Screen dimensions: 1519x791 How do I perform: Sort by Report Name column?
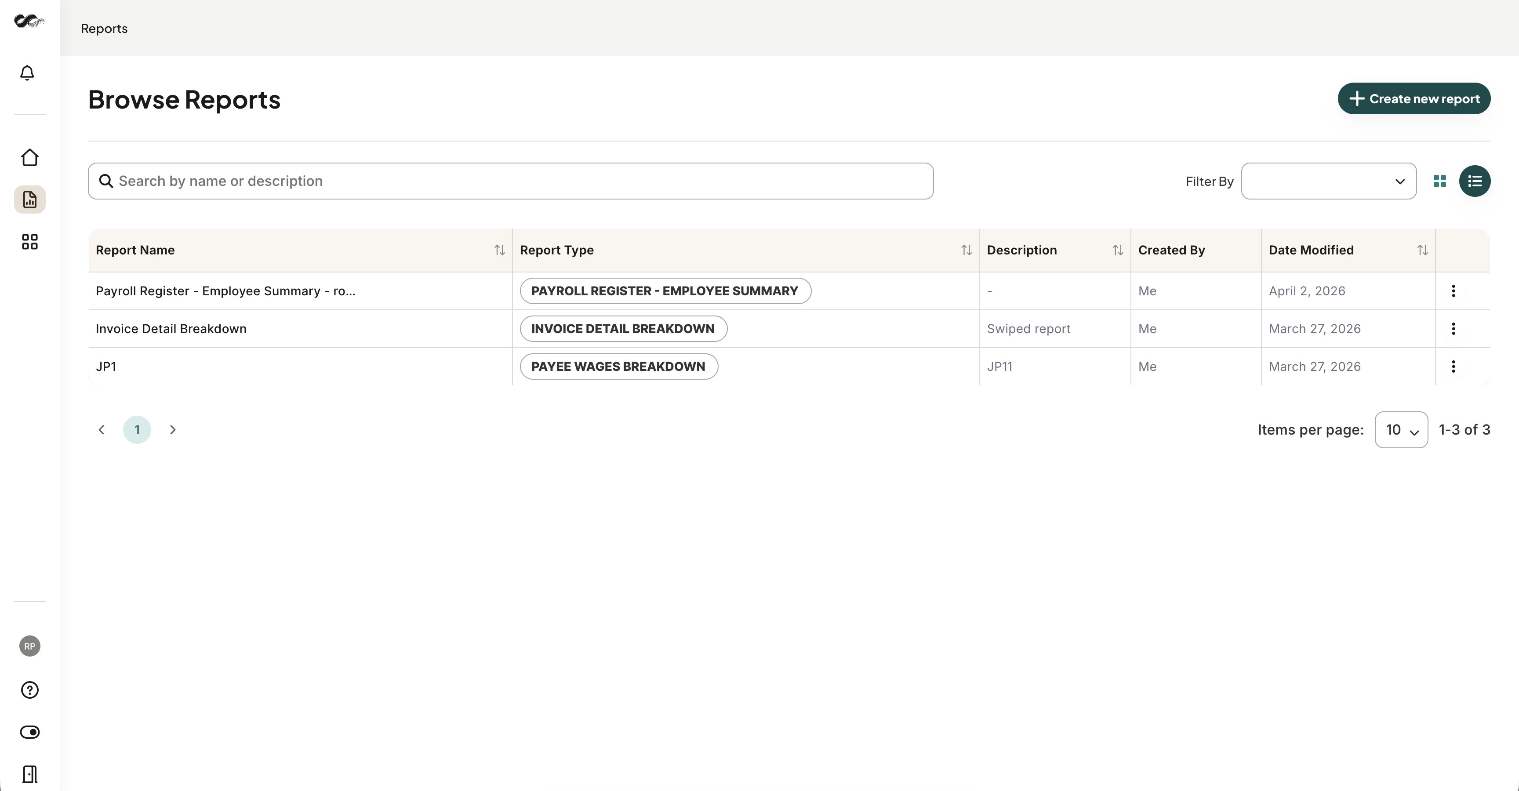click(x=499, y=250)
